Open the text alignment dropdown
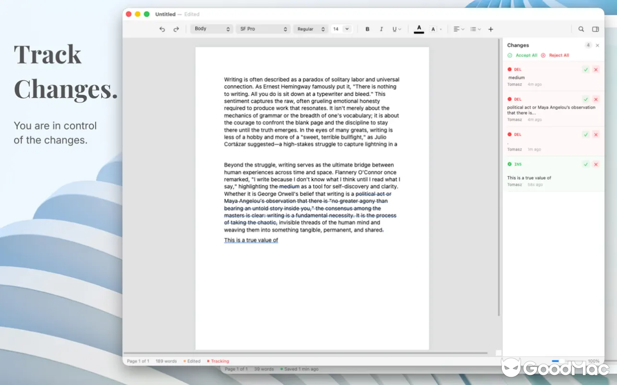The image size is (617, 385). click(x=459, y=29)
